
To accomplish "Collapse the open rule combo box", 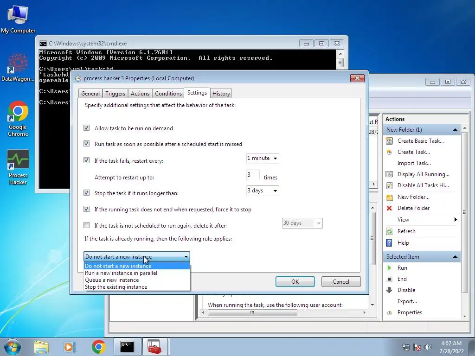I will (x=137, y=257).
